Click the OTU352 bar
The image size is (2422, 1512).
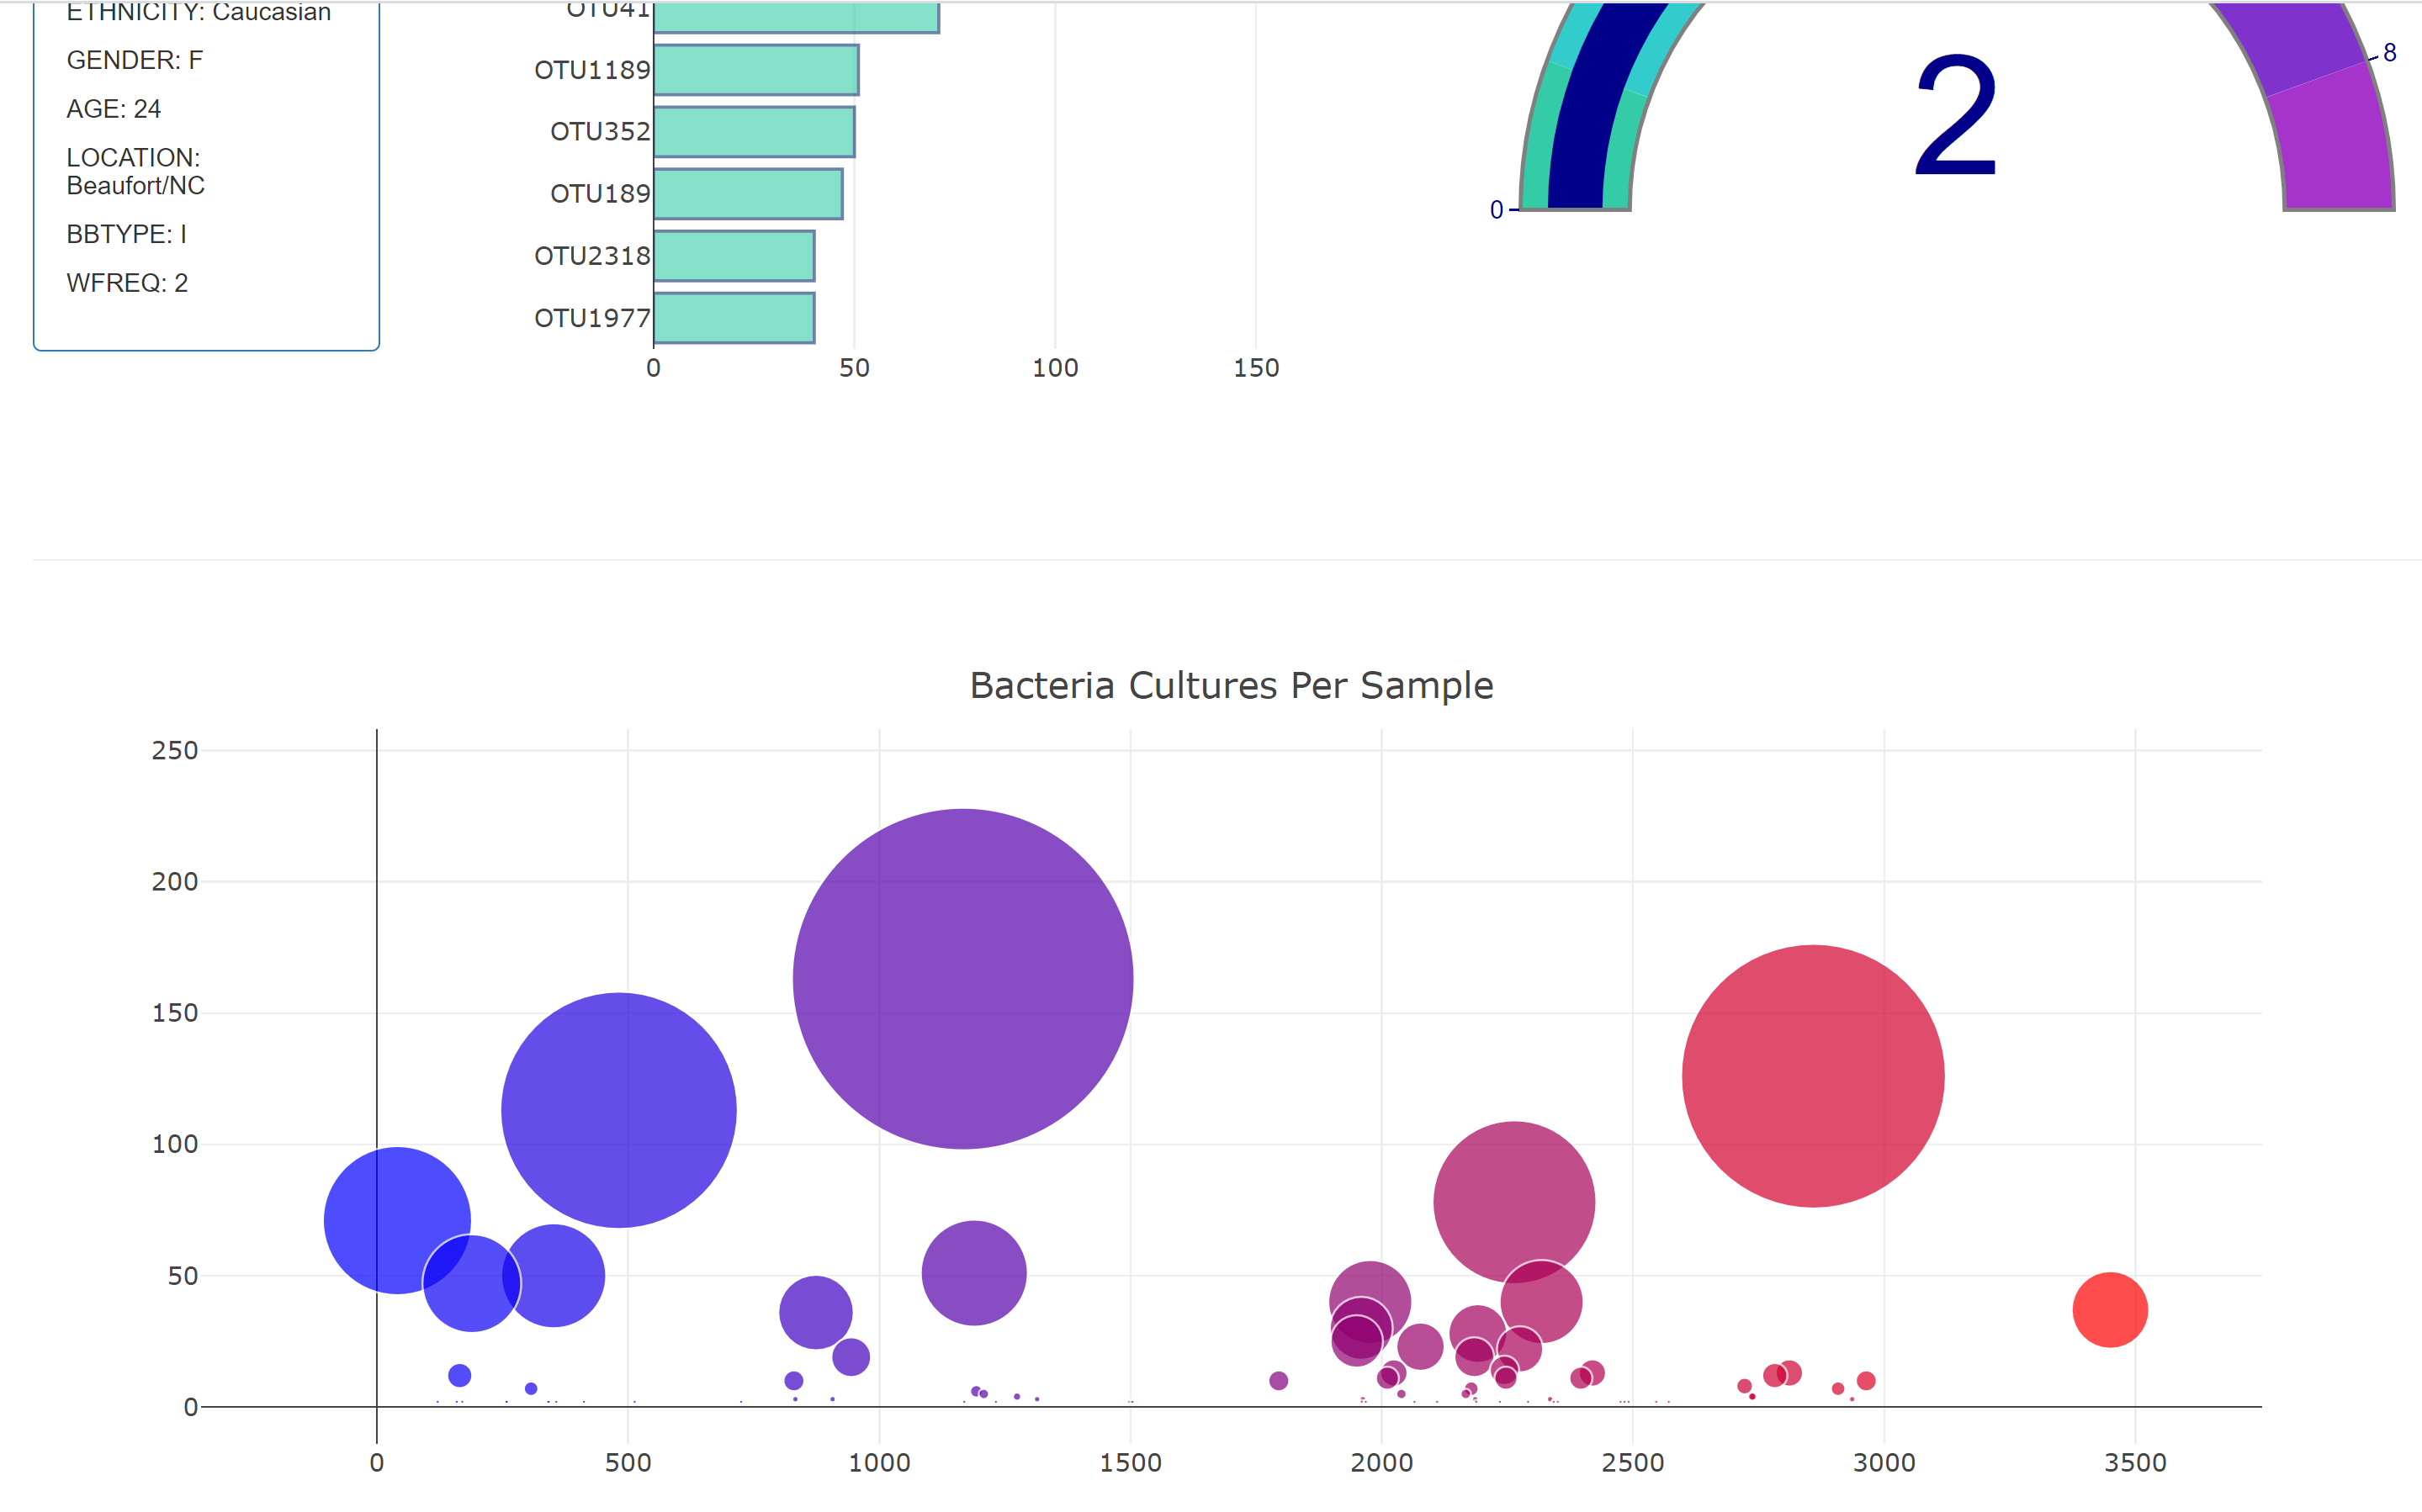(x=753, y=132)
